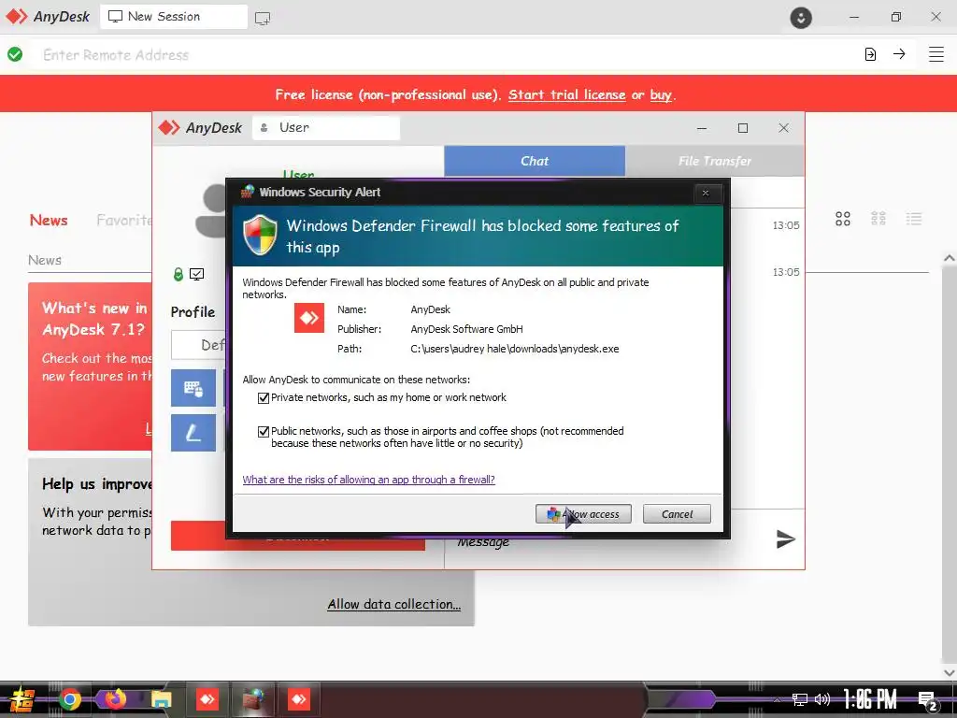The height and width of the screenshot is (718, 957).
Task: Select the News tab
Action: coord(49,221)
